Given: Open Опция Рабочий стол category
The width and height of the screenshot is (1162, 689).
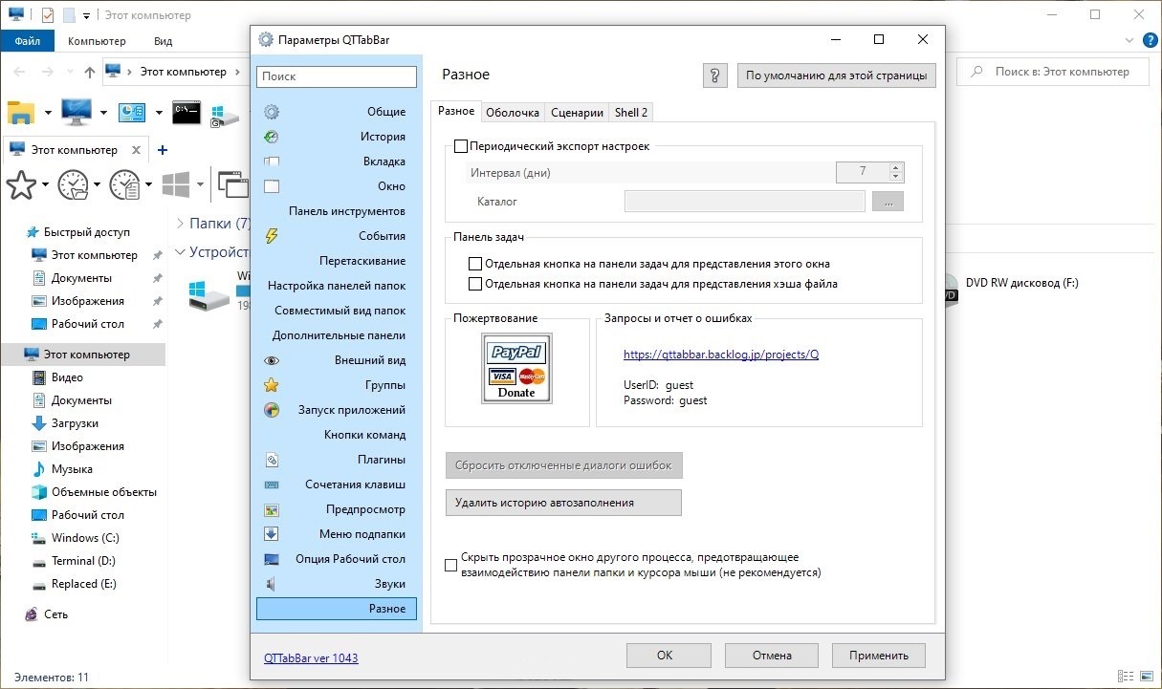Looking at the screenshot, I should click(x=337, y=559).
